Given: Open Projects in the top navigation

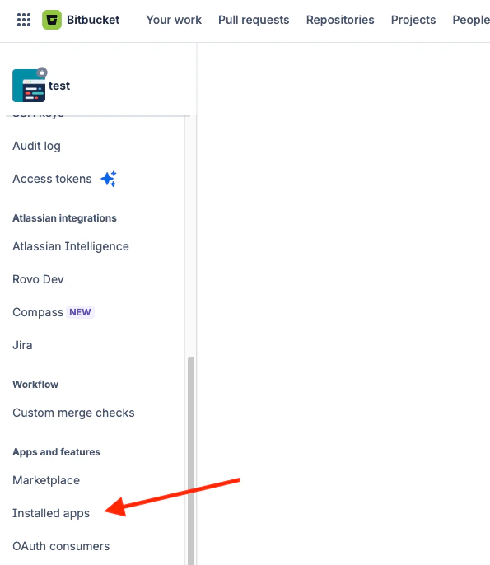Looking at the screenshot, I should click(x=413, y=20).
